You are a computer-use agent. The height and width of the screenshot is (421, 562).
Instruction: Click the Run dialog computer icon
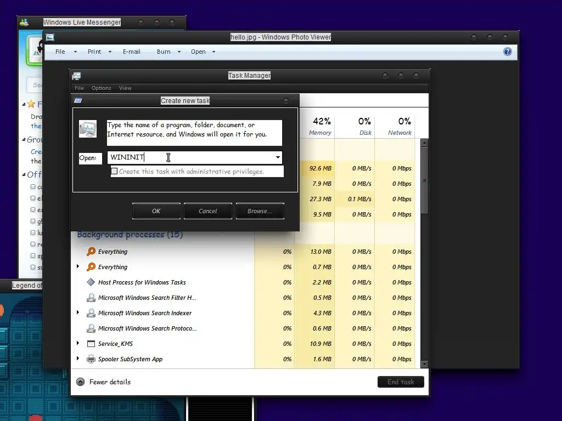coord(88,129)
